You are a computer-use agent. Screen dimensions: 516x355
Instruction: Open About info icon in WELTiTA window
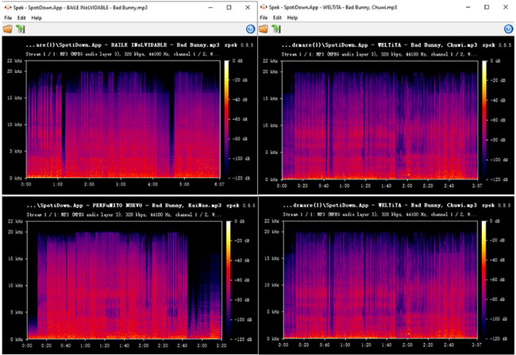pos(508,29)
